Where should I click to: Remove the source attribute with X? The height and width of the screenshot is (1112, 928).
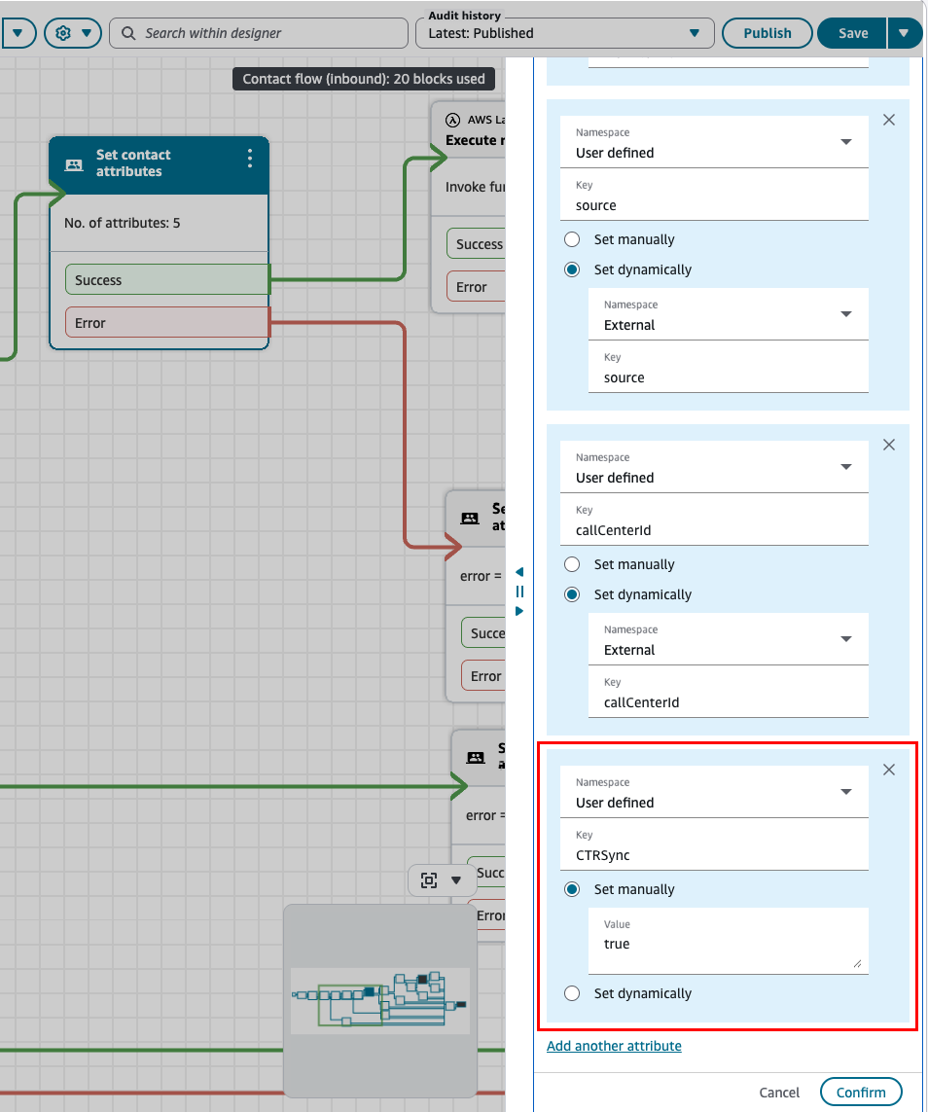point(889,120)
